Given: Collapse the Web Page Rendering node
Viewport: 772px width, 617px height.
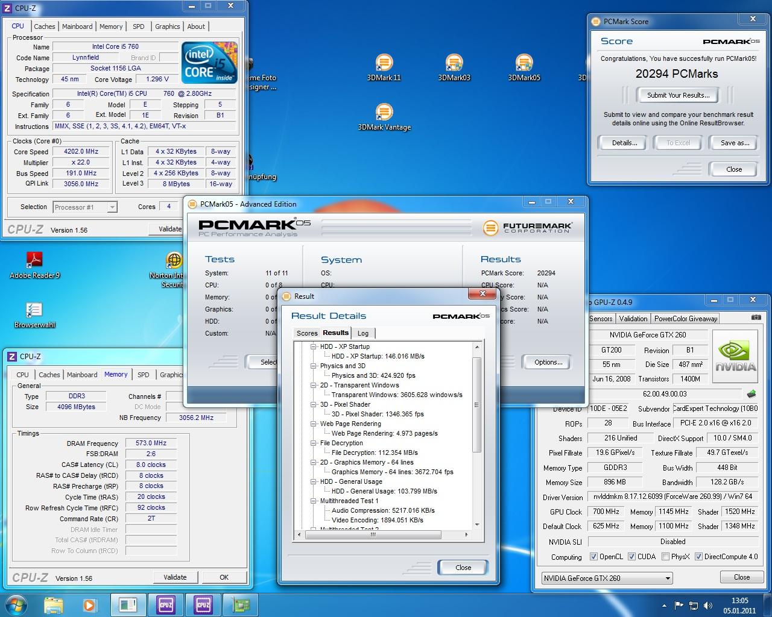Looking at the screenshot, I should 314,424.
